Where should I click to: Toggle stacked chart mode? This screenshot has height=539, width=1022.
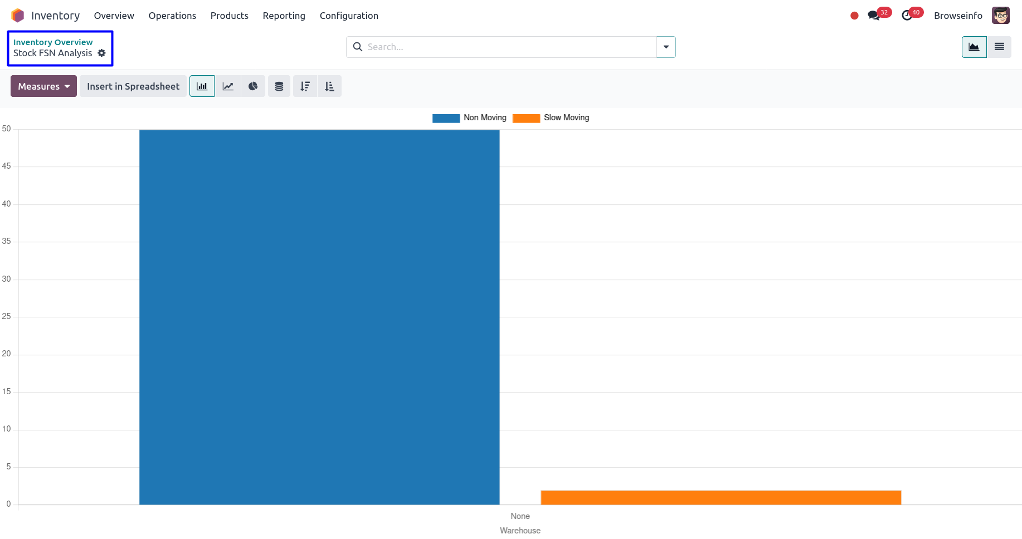click(279, 86)
